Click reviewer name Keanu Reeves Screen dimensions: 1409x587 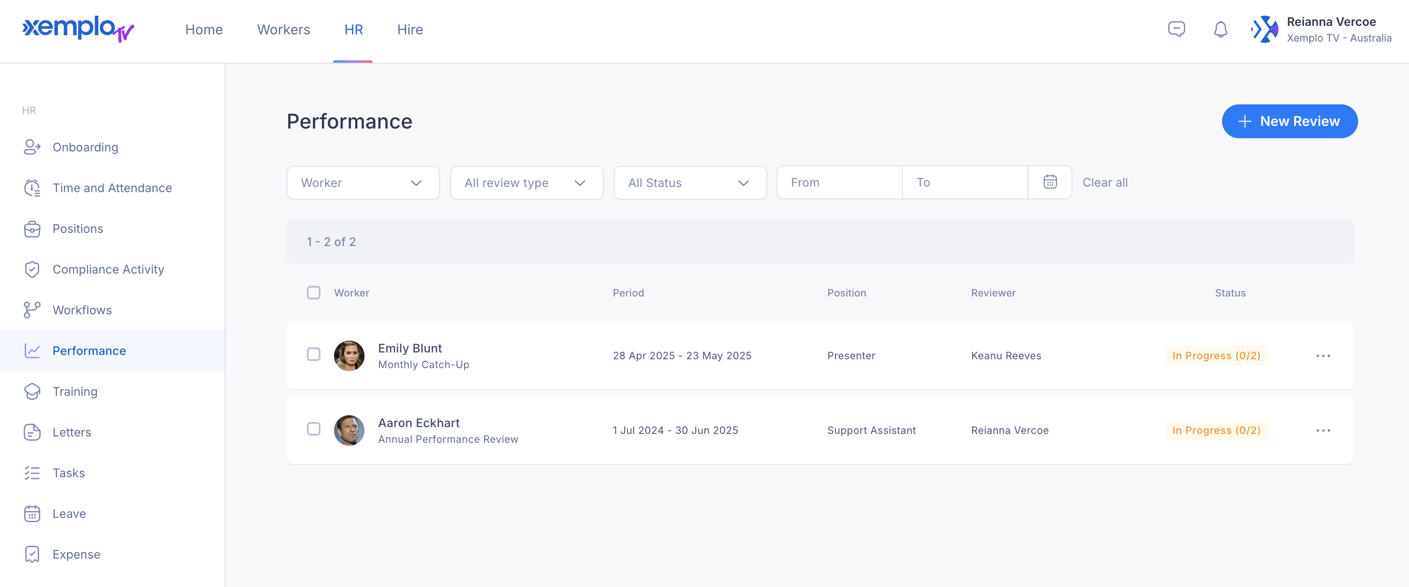coord(1005,355)
